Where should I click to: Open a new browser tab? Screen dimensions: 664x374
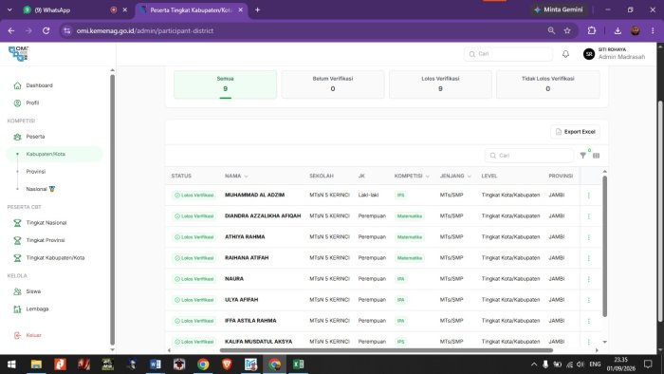pos(257,9)
